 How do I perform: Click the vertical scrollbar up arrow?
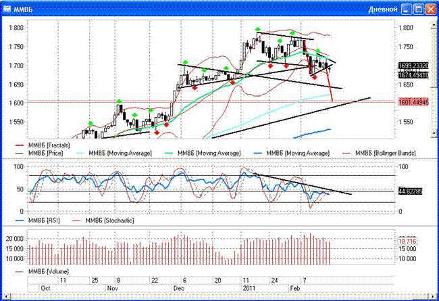(x=434, y=24)
